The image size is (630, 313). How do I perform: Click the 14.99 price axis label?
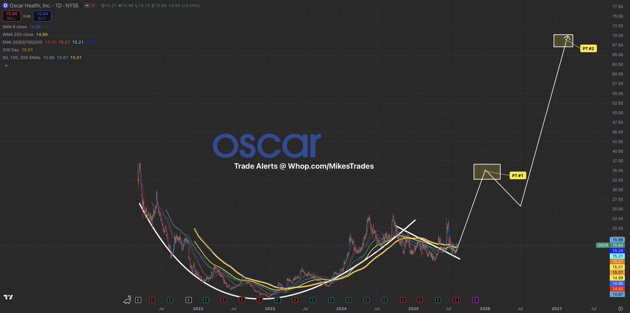(616, 278)
